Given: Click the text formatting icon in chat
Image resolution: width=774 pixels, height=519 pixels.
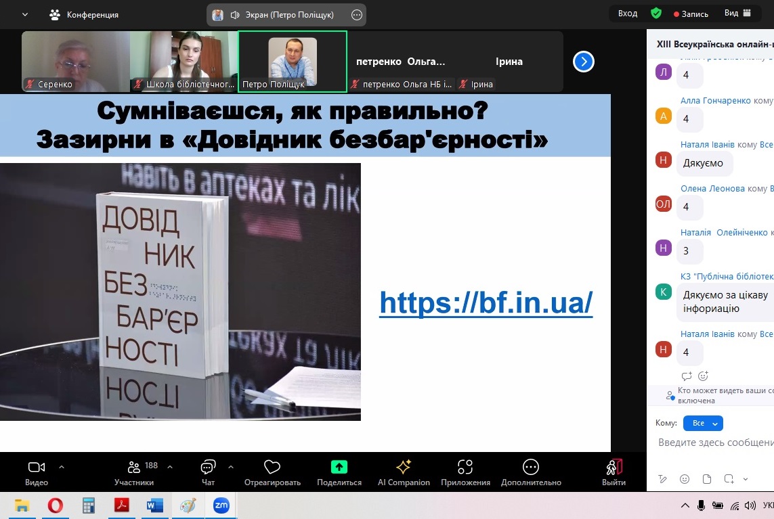Looking at the screenshot, I should pyautogui.click(x=662, y=479).
